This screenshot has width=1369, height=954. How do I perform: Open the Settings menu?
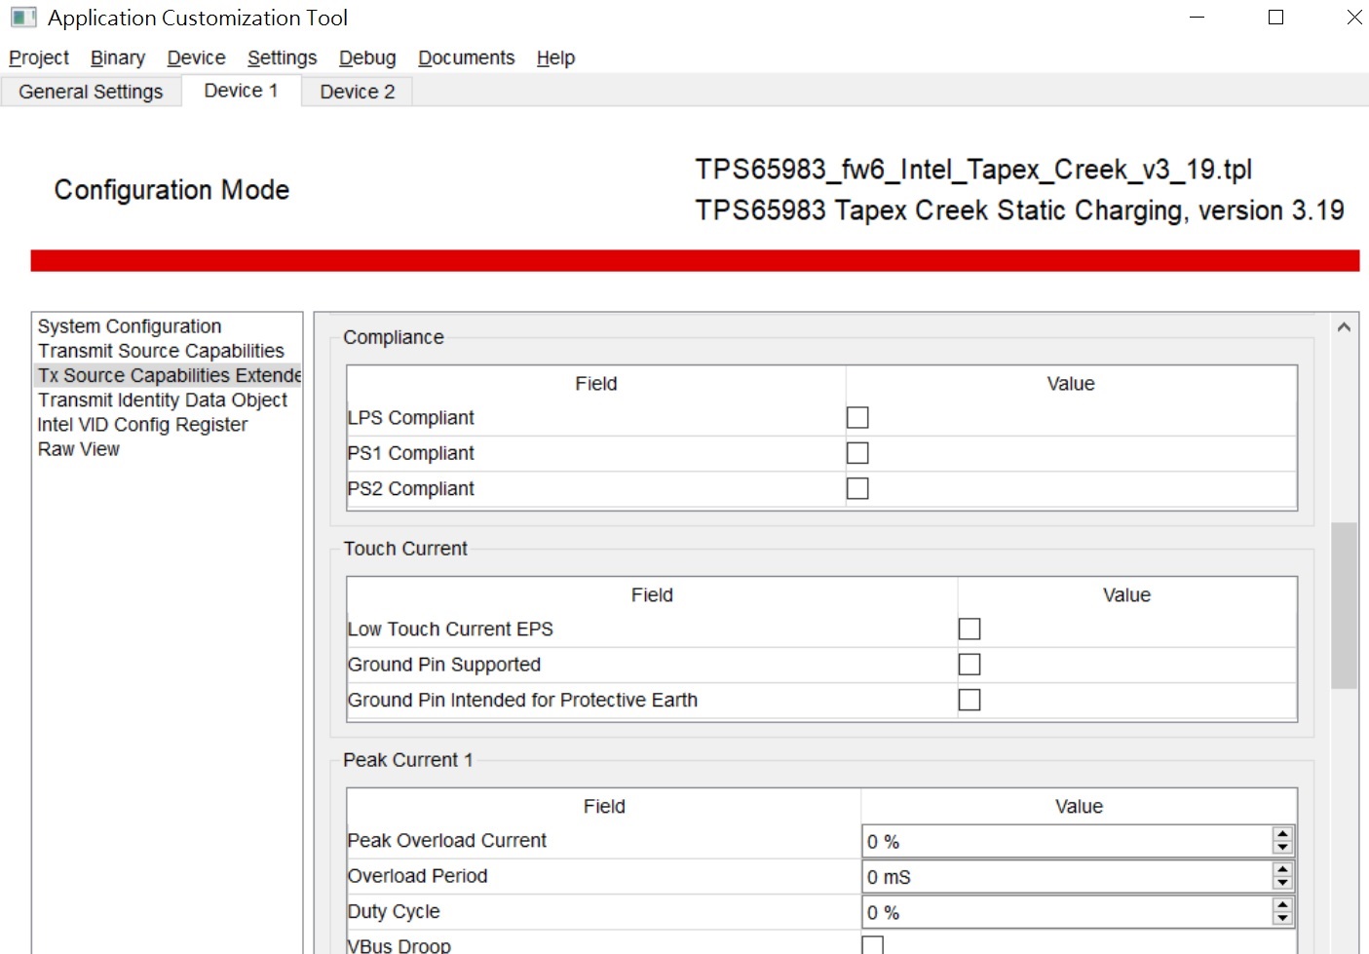click(x=283, y=58)
